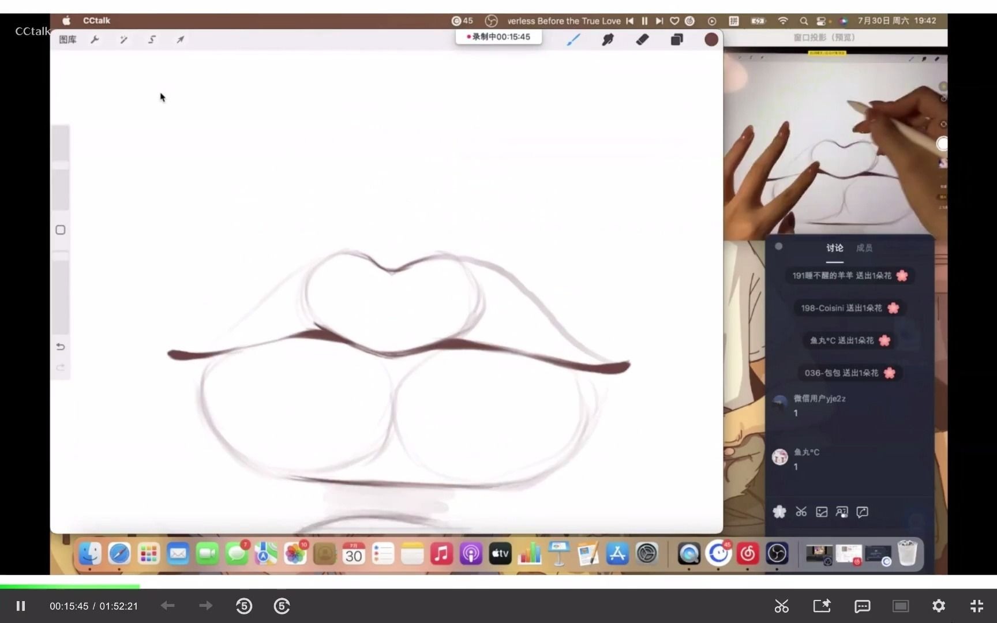997x623 pixels.
Task: Toggle the chat comments icon in player bar
Action: (862, 606)
